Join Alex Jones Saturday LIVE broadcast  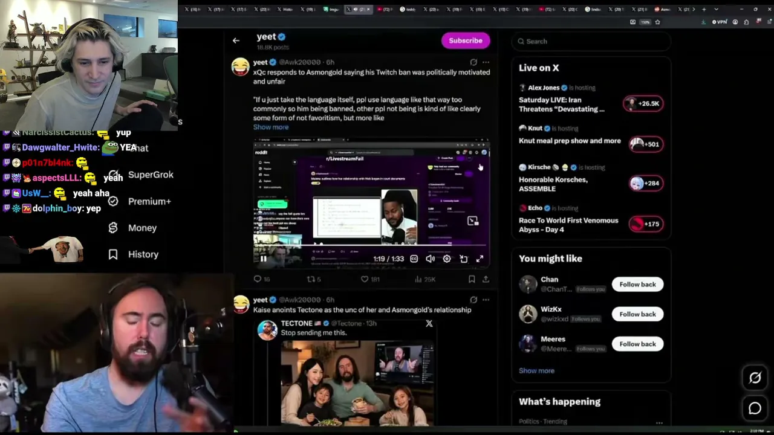coord(562,105)
